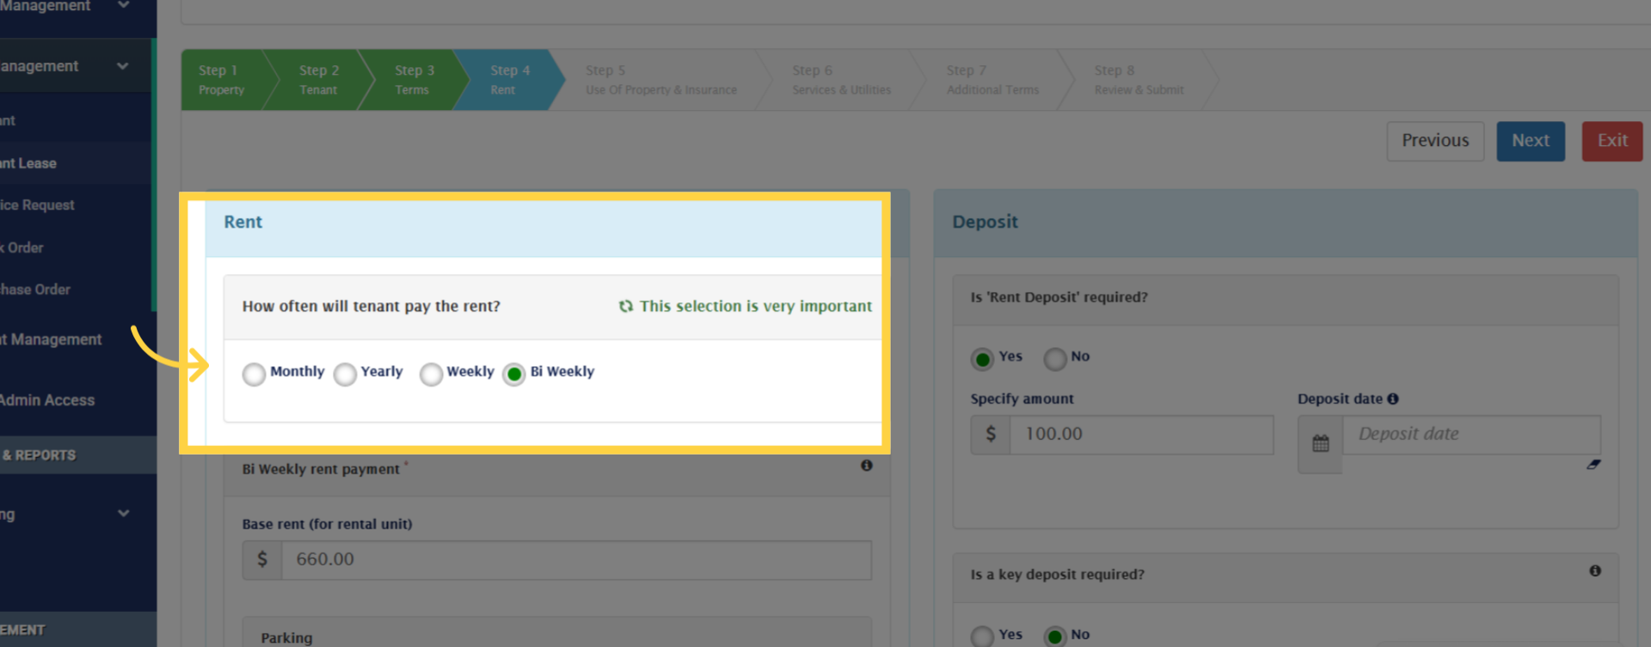
Task: Click the info icon on Bi Weekly rent payment
Action: tap(867, 466)
